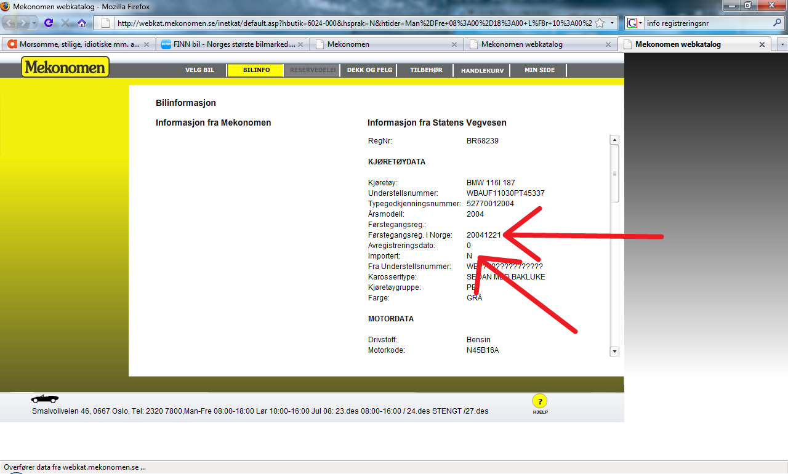788x474 pixels.
Task: Switch to the 'Mekonomen' tab
Action: (386, 44)
